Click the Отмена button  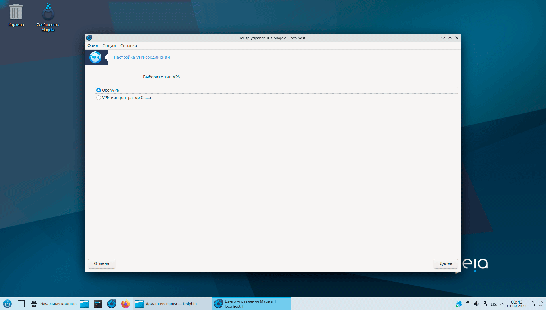[101, 263]
